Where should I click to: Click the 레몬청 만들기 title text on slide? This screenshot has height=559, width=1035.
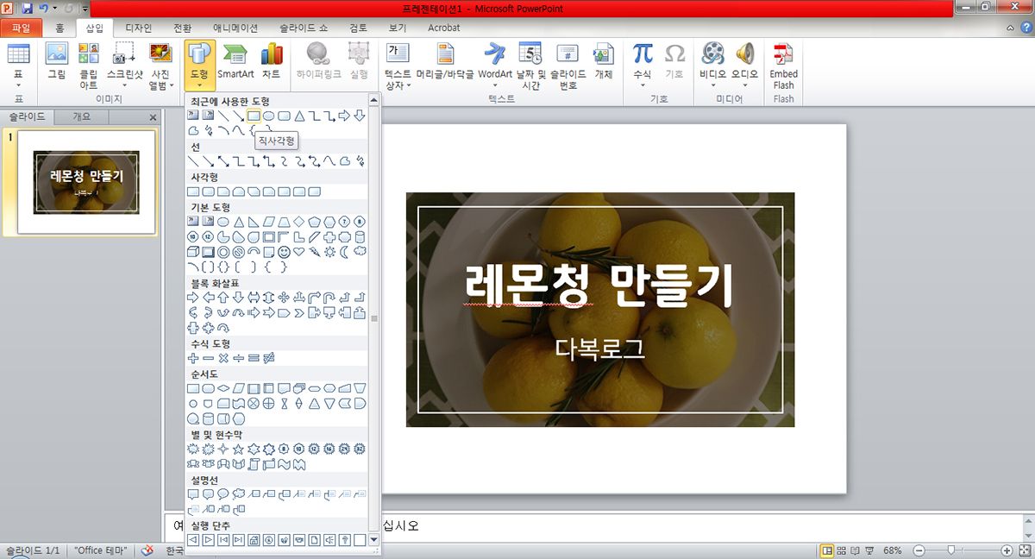click(x=599, y=284)
